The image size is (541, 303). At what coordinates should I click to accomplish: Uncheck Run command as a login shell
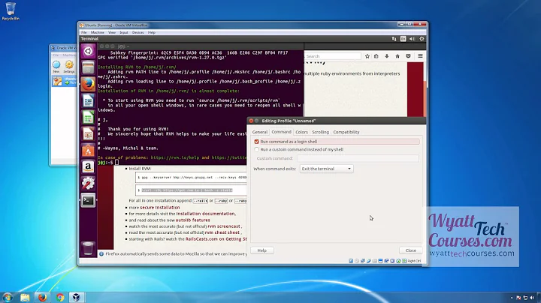pos(257,142)
